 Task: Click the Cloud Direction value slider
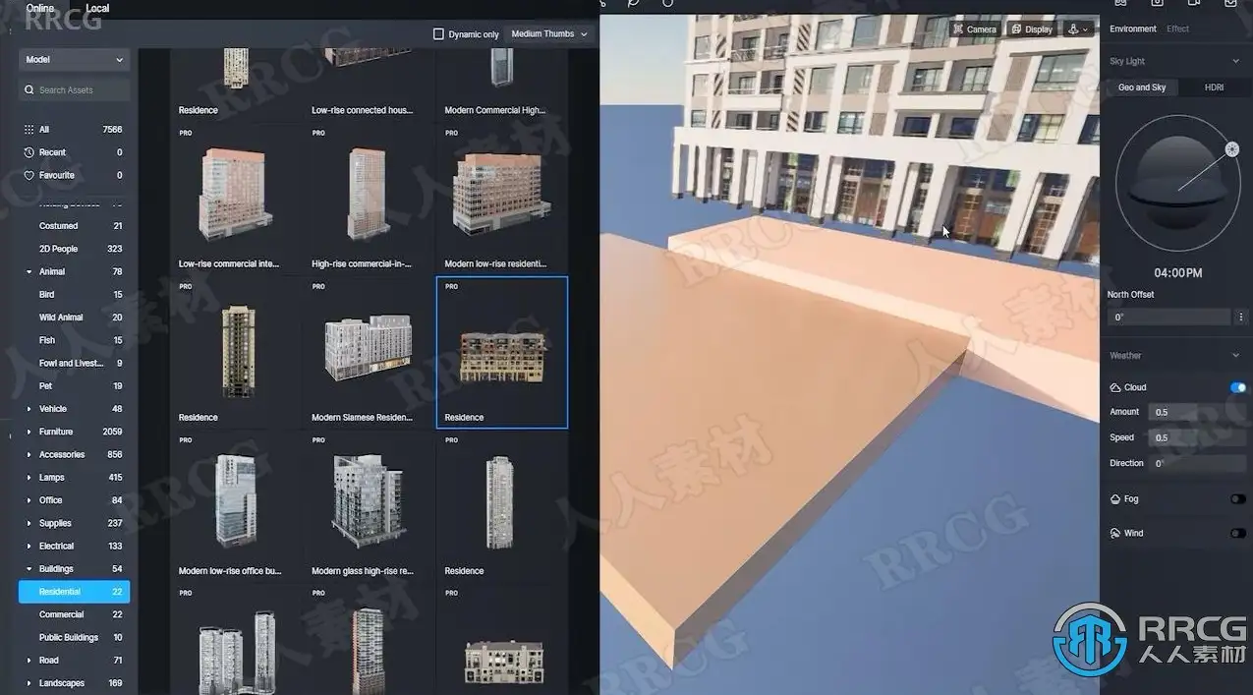[x=1198, y=463]
